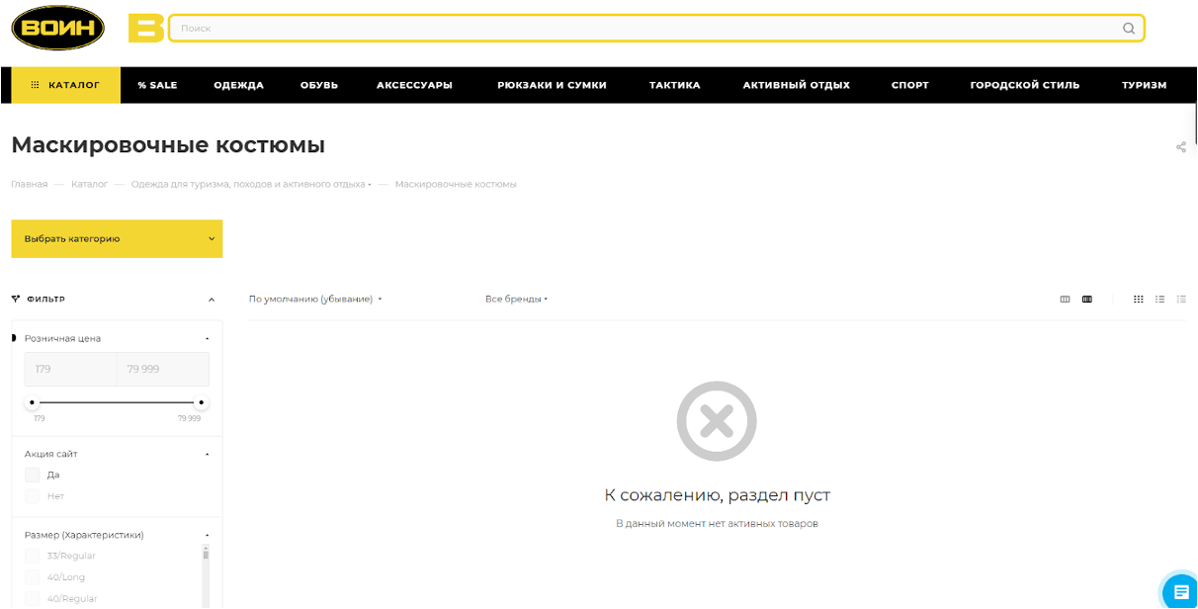Select the grid tile view icon
The width and height of the screenshot is (1198, 609).
1139,299
